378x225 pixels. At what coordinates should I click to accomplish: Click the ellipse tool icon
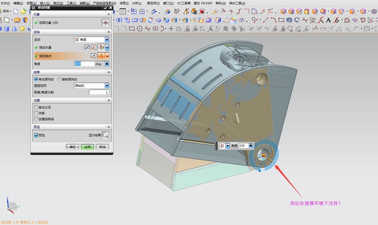(155, 29)
